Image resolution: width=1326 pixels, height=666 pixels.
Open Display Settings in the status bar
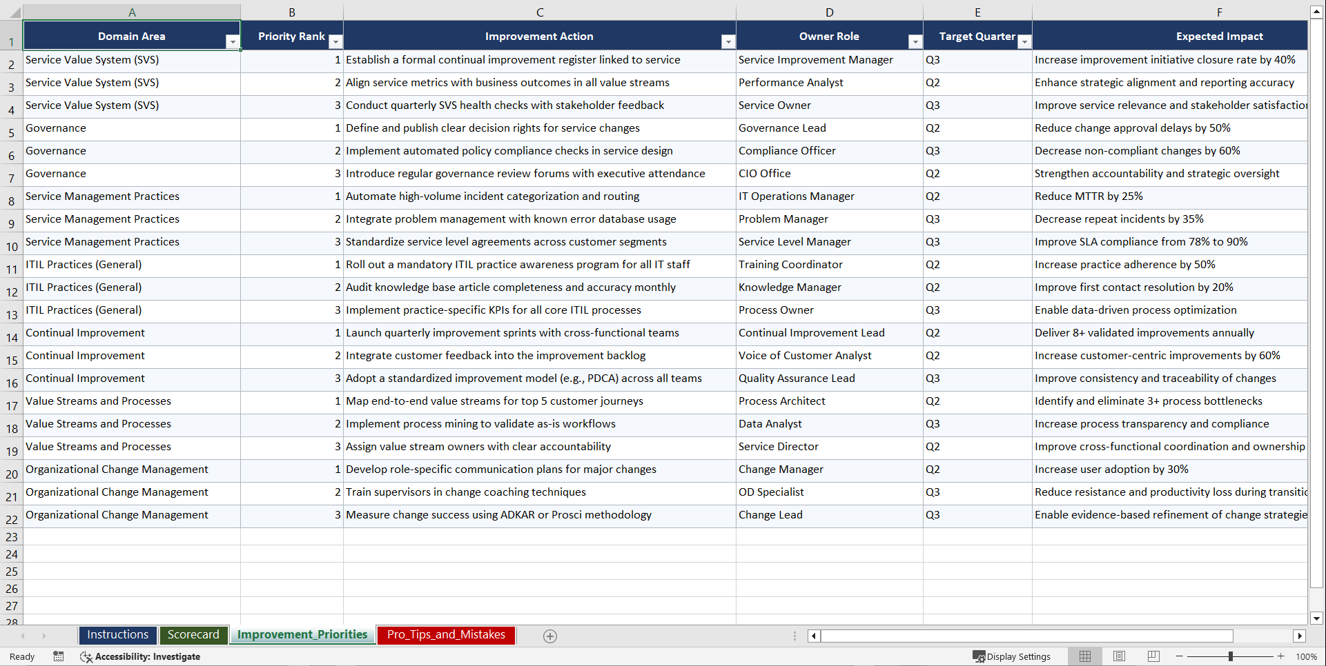(1012, 656)
